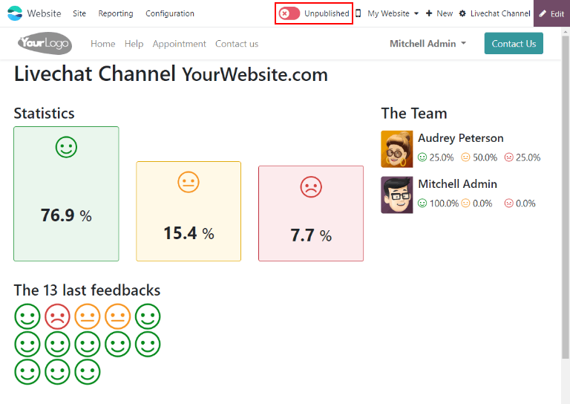This screenshot has height=404, width=570.
Task: Click the Edit button
Action: [551, 13]
